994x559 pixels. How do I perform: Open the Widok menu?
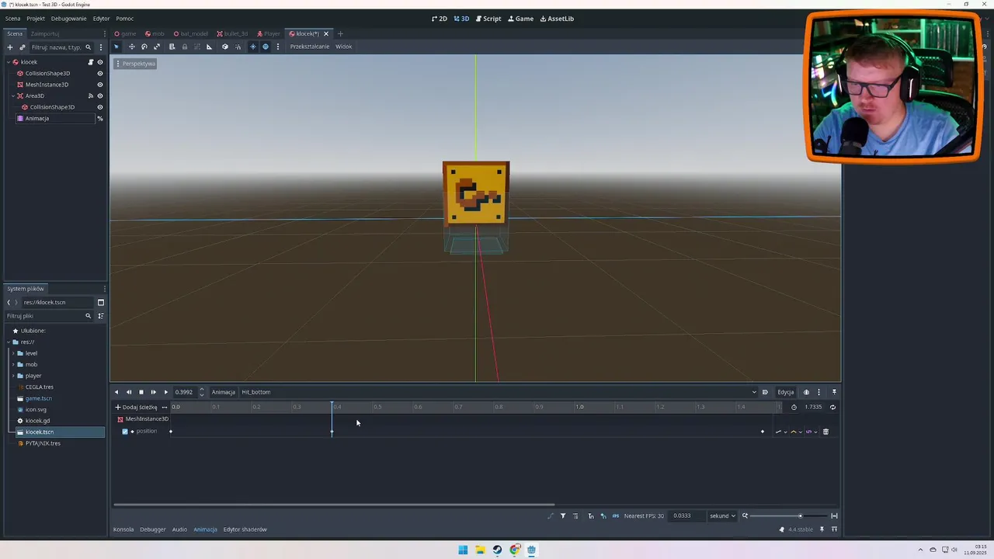click(344, 47)
